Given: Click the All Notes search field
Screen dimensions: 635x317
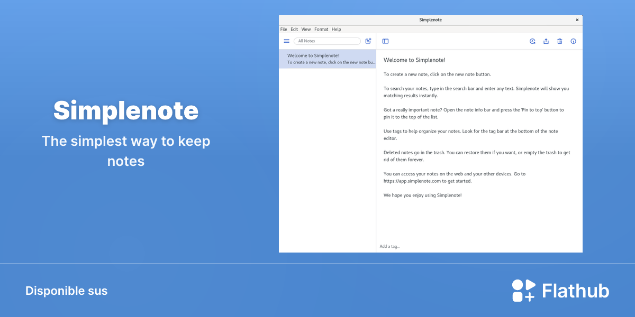Looking at the screenshot, I should pyautogui.click(x=327, y=41).
